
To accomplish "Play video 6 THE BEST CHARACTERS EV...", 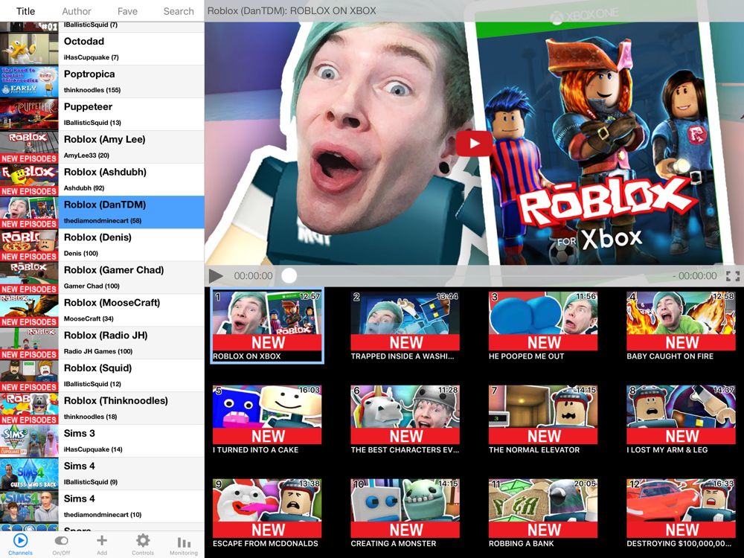I will point(405,414).
